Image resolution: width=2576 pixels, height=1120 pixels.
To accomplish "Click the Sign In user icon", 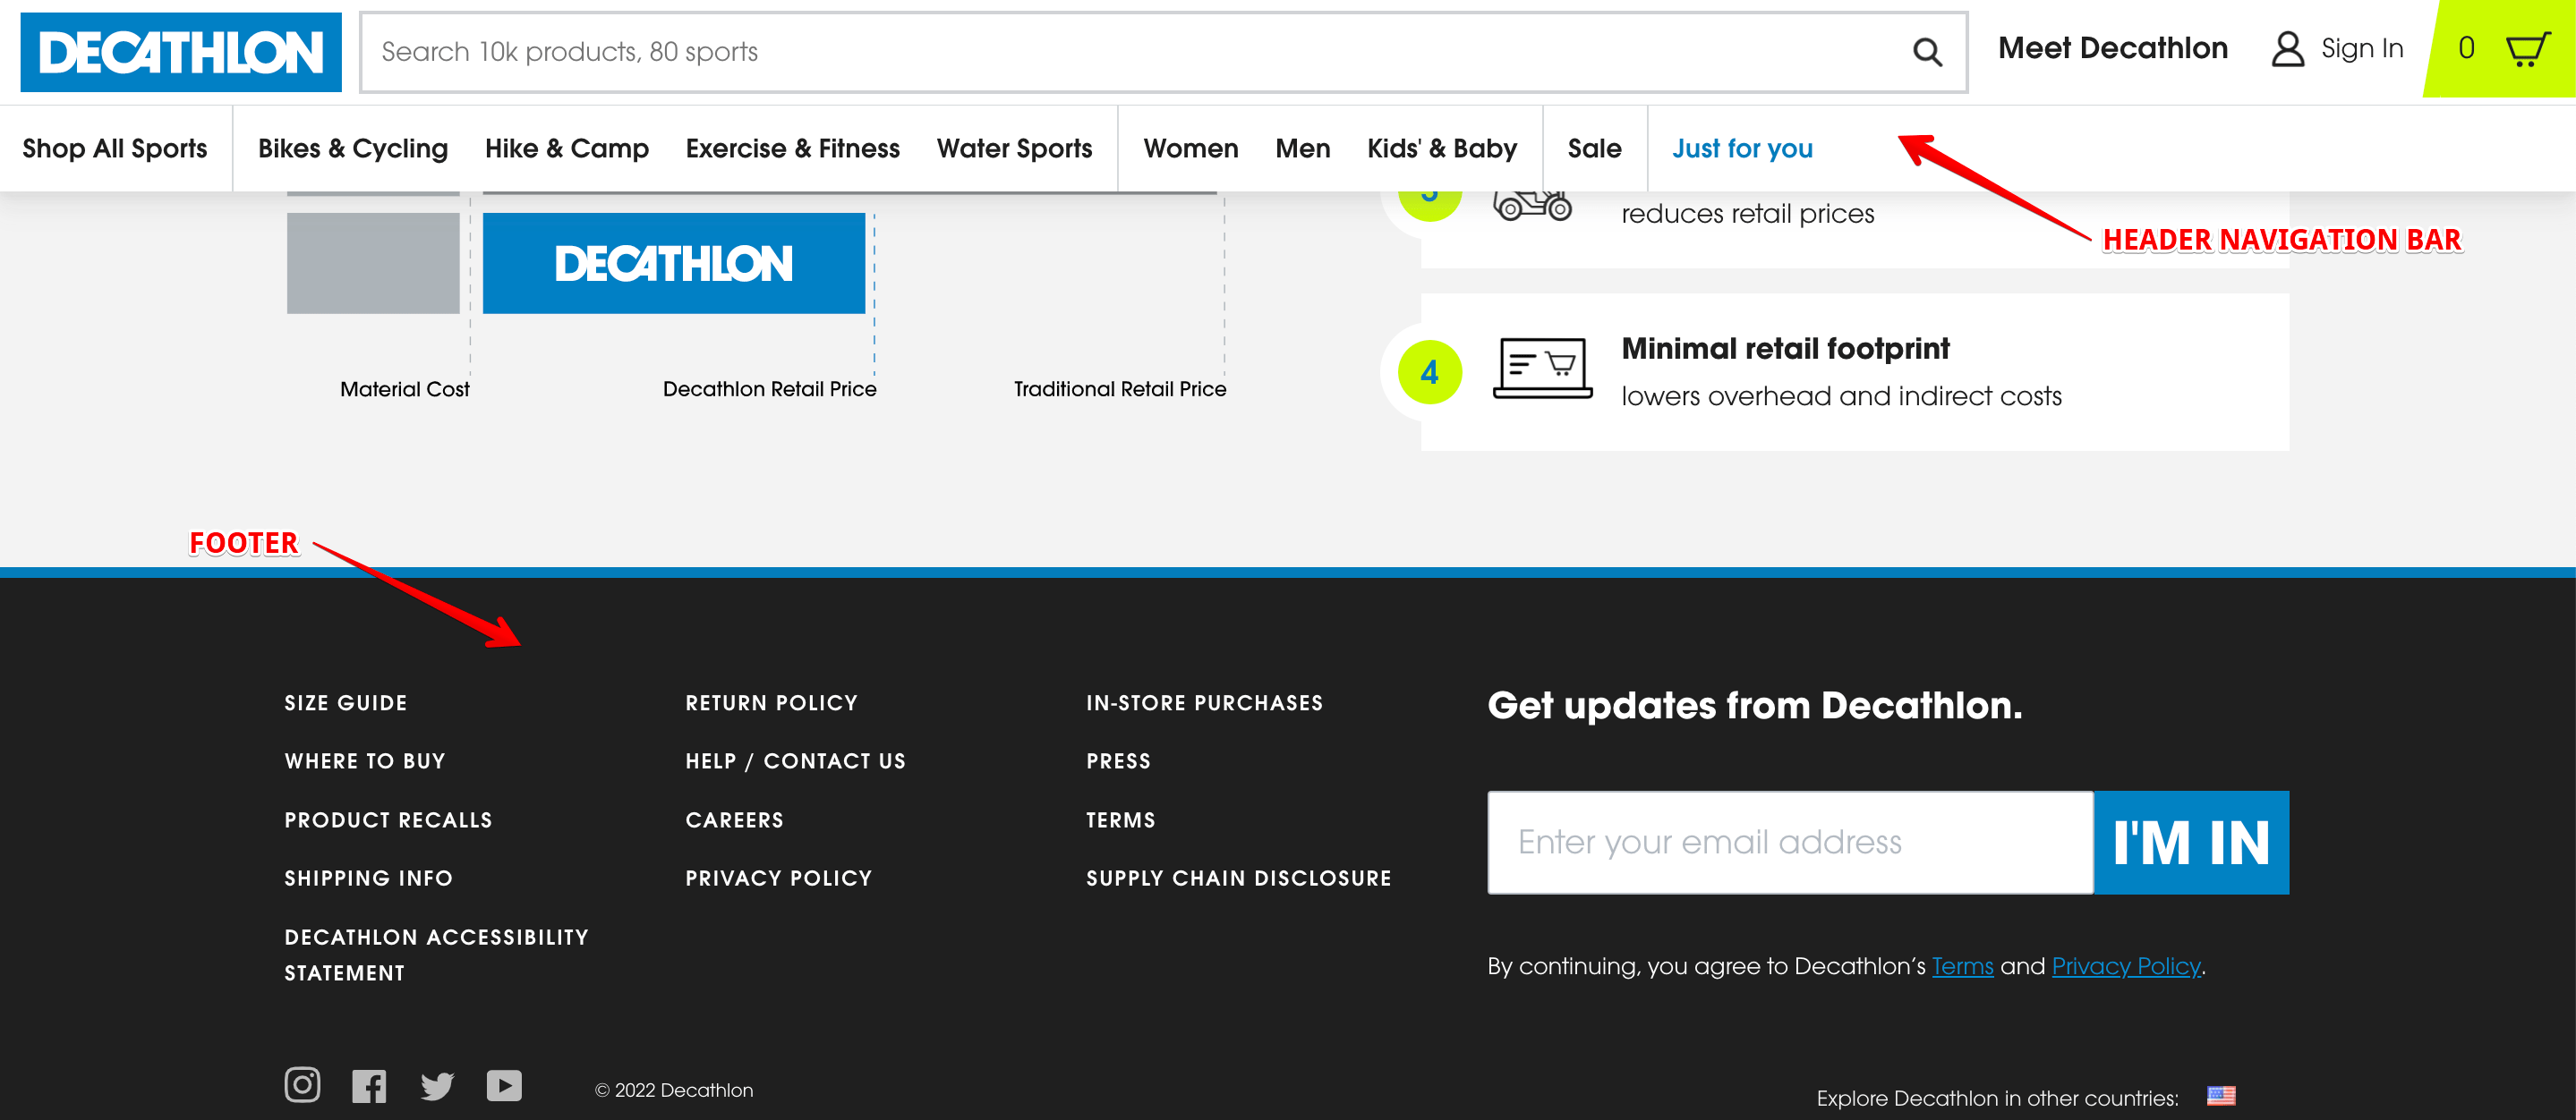I will [x=2287, y=49].
